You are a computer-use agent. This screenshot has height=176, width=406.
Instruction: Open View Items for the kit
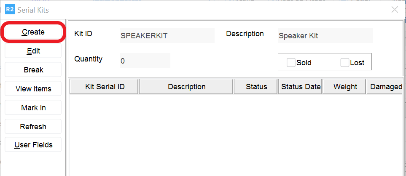pos(33,89)
